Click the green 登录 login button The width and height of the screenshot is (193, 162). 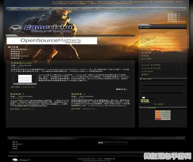tap(145, 101)
